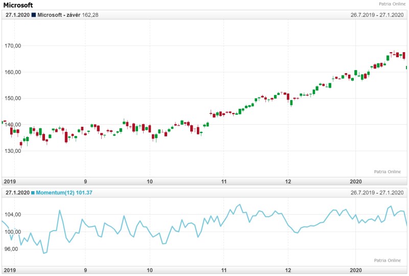Click the dark blue Microsoft legend swatch
Screen dimensions: 409x276
pyautogui.click(x=34, y=15)
